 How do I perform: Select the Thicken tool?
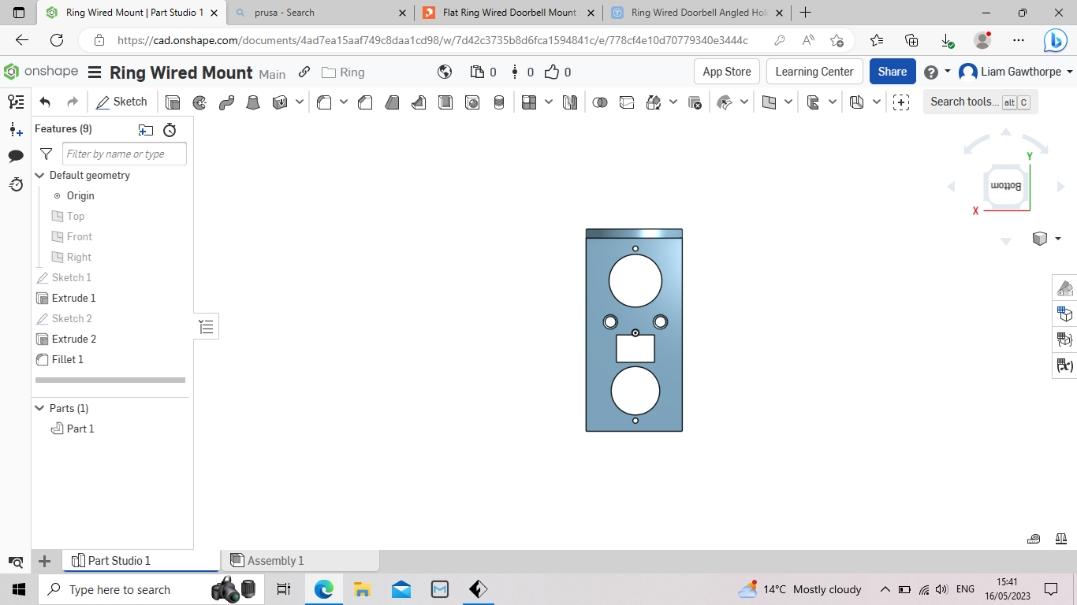[x=280, y=102]
